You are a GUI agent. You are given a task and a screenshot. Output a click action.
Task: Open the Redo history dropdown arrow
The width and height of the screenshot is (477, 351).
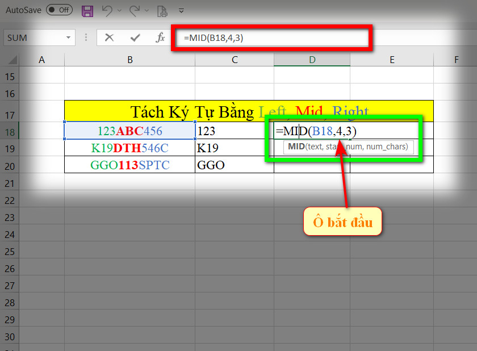click(x=147, y=11)
